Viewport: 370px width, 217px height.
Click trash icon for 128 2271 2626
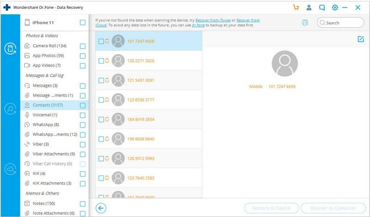coord(107,60)
